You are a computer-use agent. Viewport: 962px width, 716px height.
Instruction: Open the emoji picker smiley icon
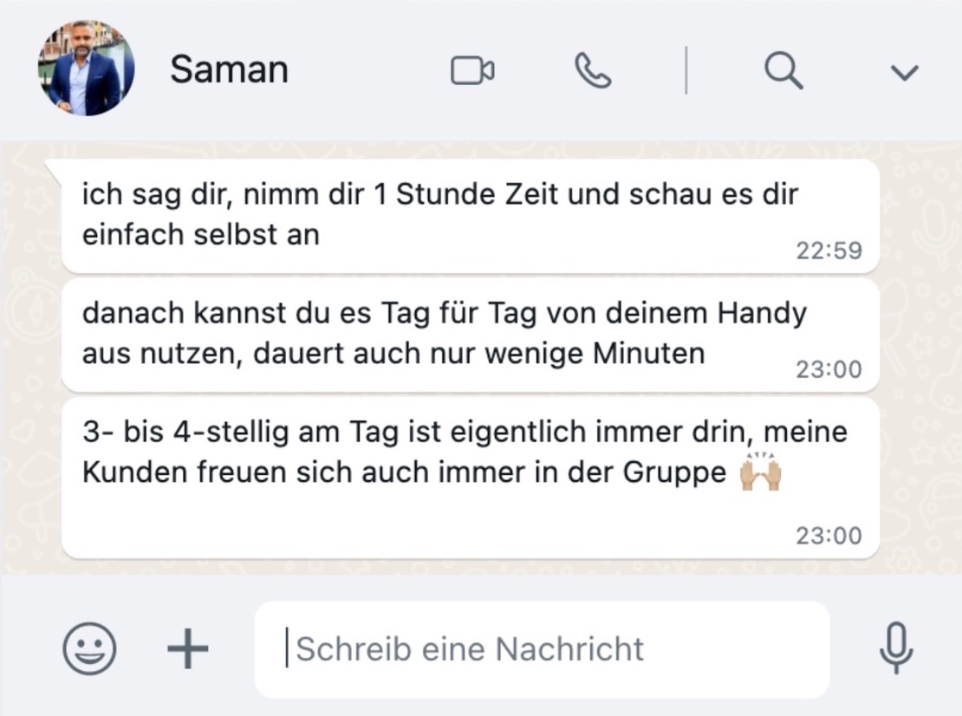tap(89, 648)
